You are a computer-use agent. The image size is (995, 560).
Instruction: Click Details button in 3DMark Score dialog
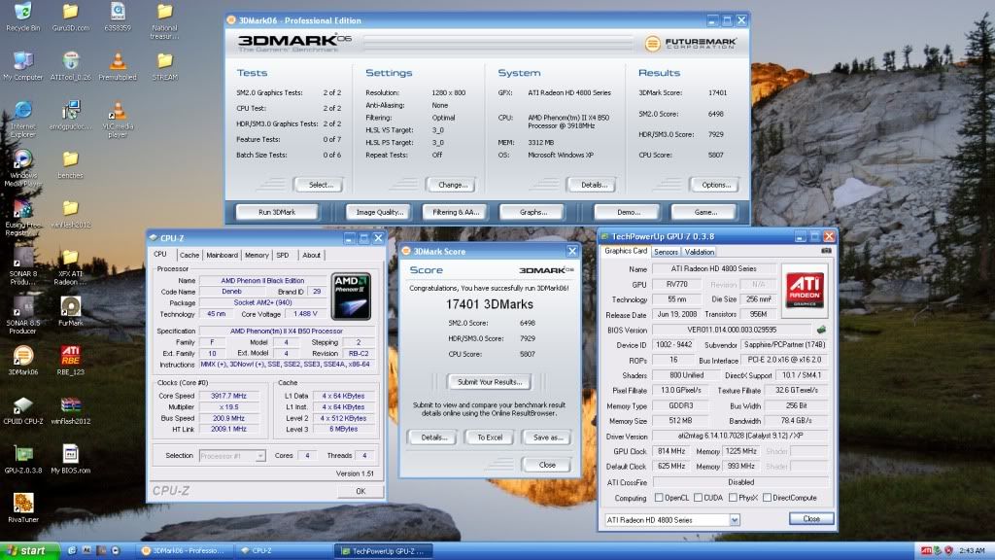[x=432, y=437]
